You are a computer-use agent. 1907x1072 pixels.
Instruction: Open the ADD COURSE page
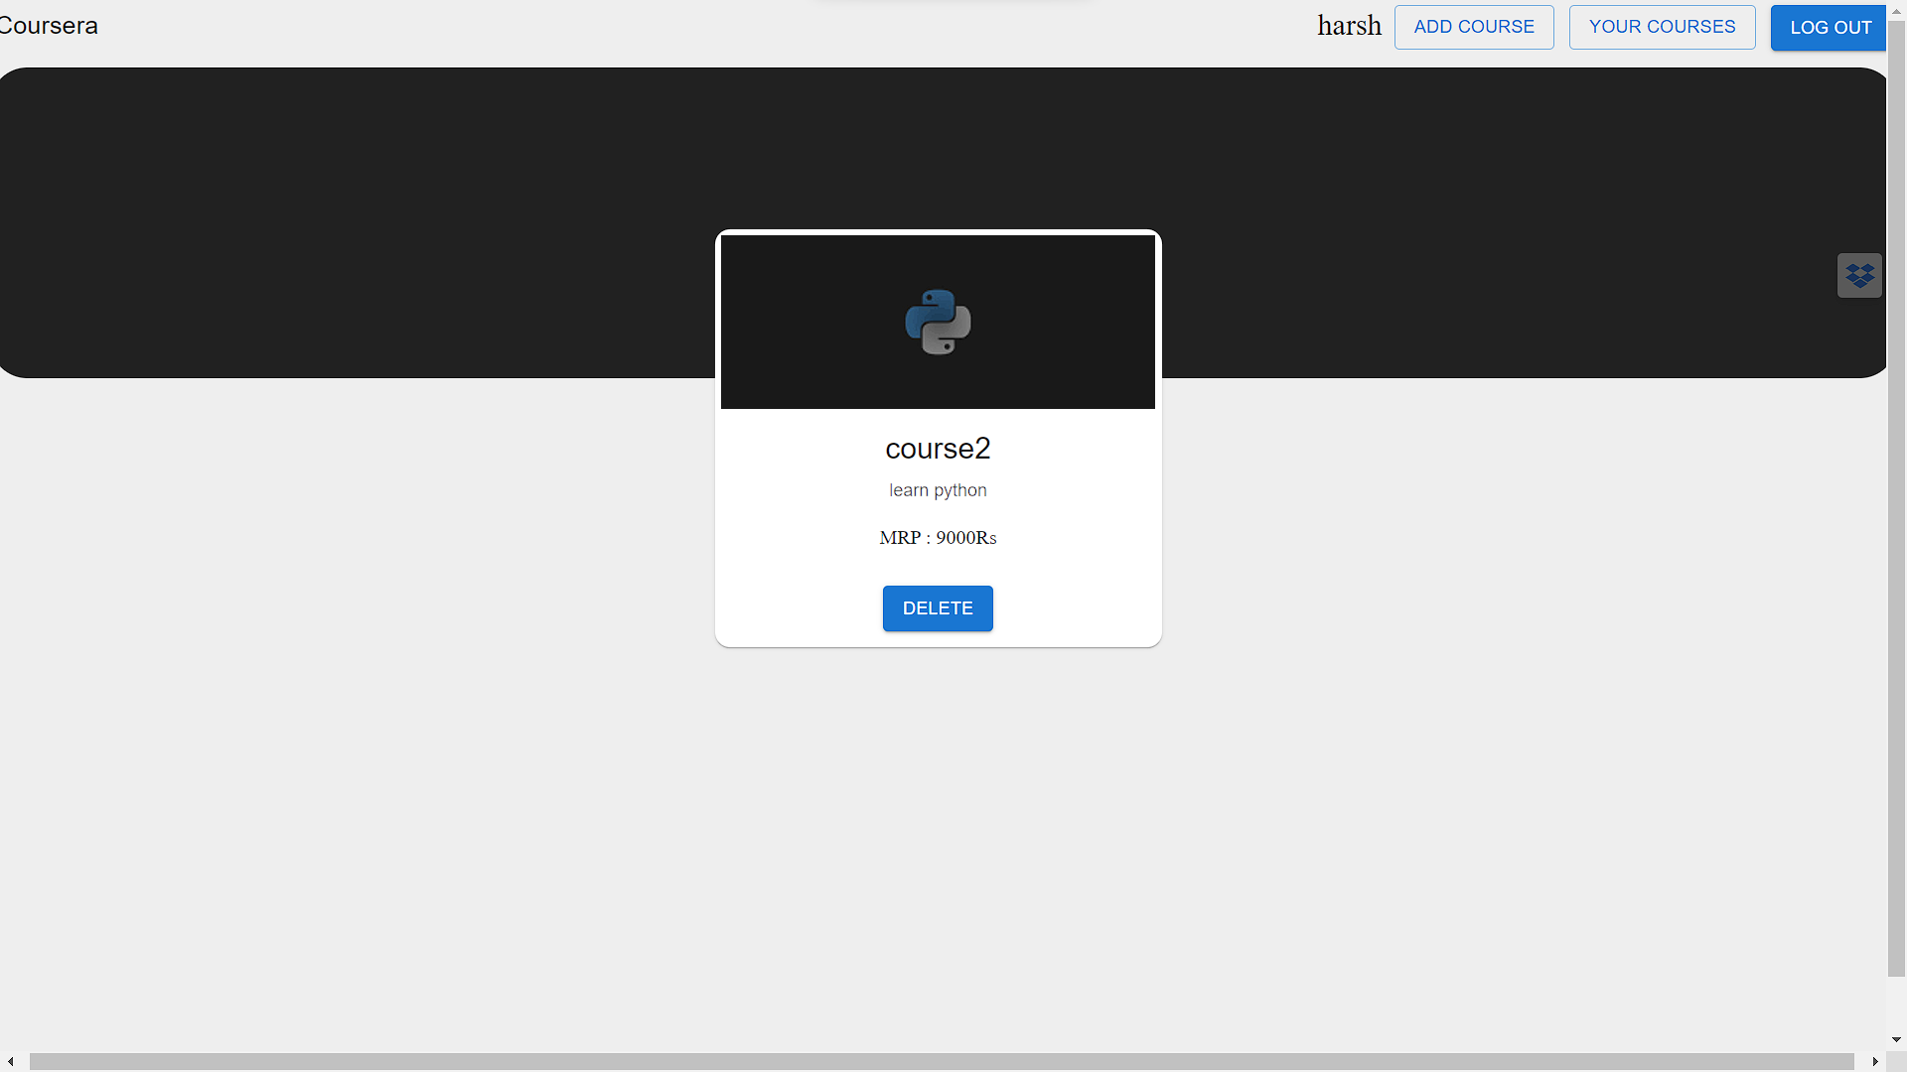click(x=1474, y=27)
